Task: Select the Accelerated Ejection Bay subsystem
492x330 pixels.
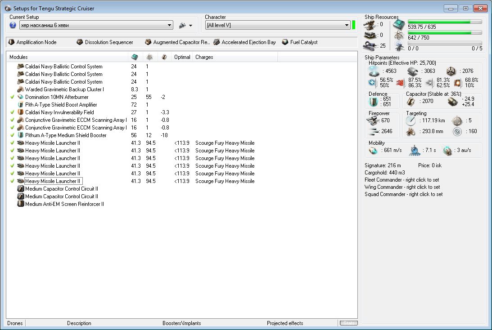Action: click(244, 42)
